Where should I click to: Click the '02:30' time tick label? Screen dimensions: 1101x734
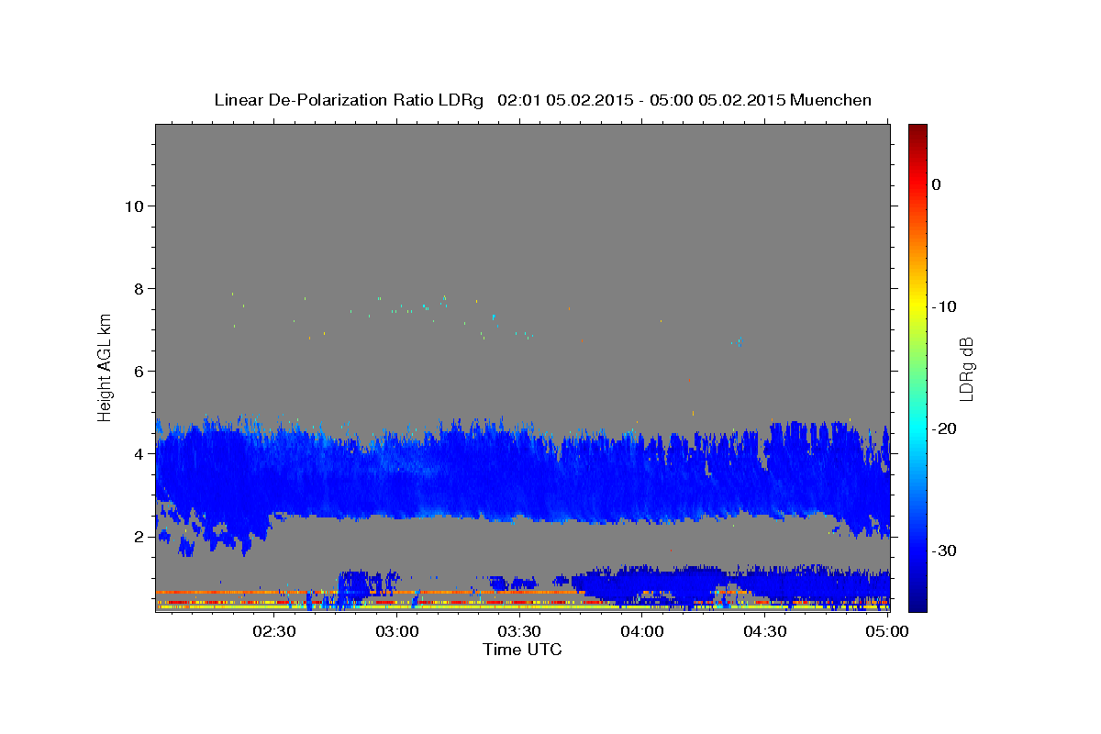[x=274, y=632]
